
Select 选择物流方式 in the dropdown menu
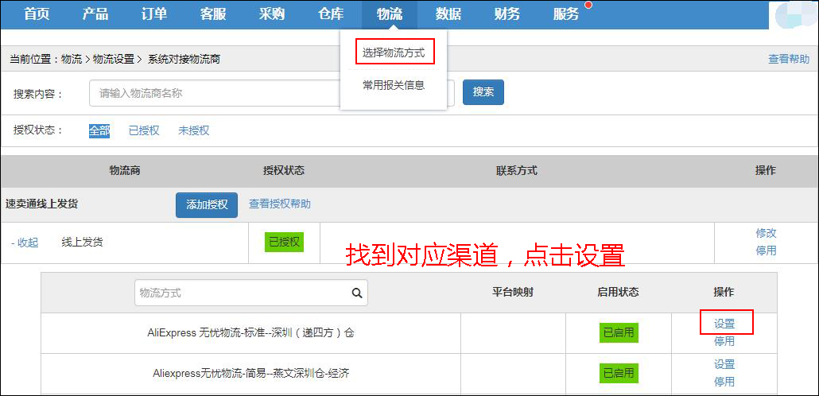394,52
